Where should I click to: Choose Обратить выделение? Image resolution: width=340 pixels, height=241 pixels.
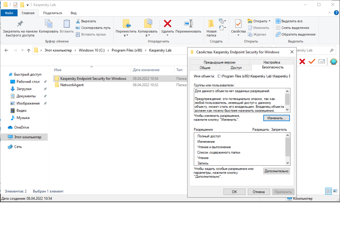[295, 34]
